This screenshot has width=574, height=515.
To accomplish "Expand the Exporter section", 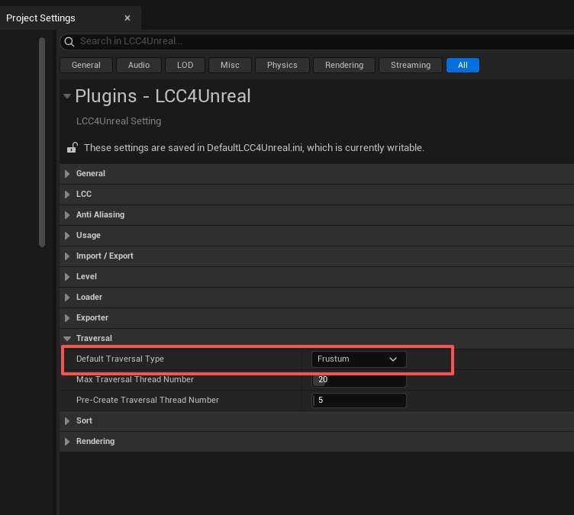I will [x=67, y=317].
